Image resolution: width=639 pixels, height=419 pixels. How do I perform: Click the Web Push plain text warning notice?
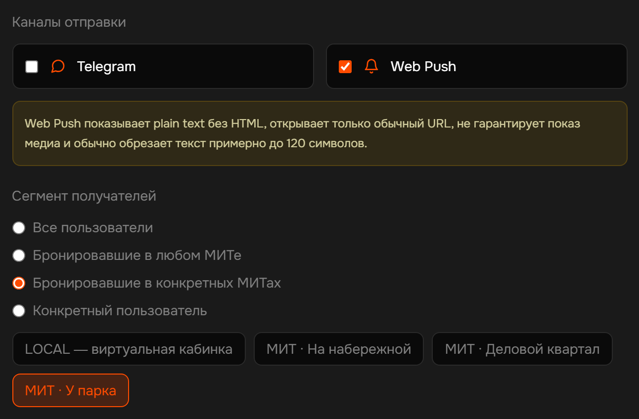319,133
